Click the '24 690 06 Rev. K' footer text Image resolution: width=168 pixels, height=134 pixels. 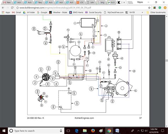pyautogui.click(x=35, y=118)
